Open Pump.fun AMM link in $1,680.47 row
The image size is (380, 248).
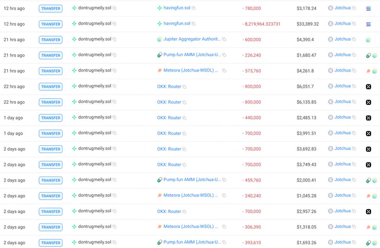pos(192,55)
